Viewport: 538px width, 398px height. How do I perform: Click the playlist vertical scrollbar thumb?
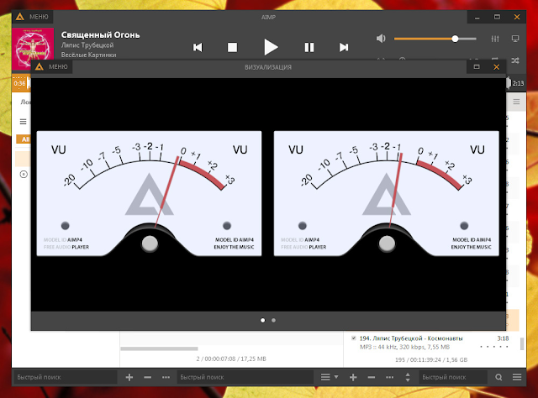522,343
